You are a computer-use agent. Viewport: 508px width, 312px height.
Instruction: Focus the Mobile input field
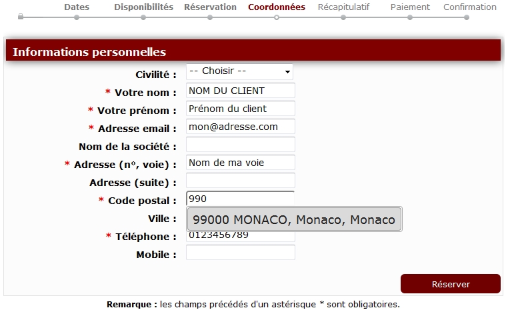[x=240, y=253]
